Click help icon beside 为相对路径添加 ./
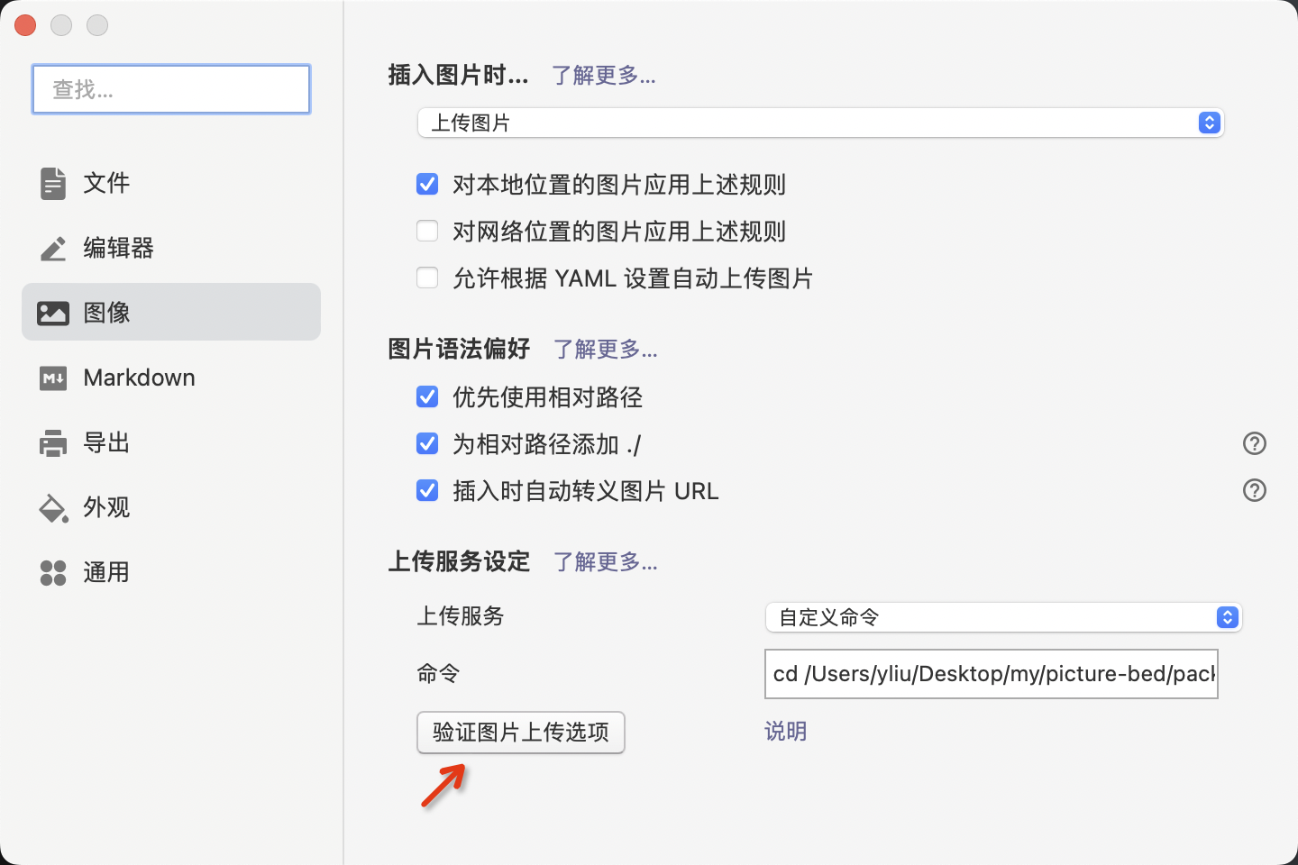This screenshot has height=865, width=1298. [x=1255, y=443]
